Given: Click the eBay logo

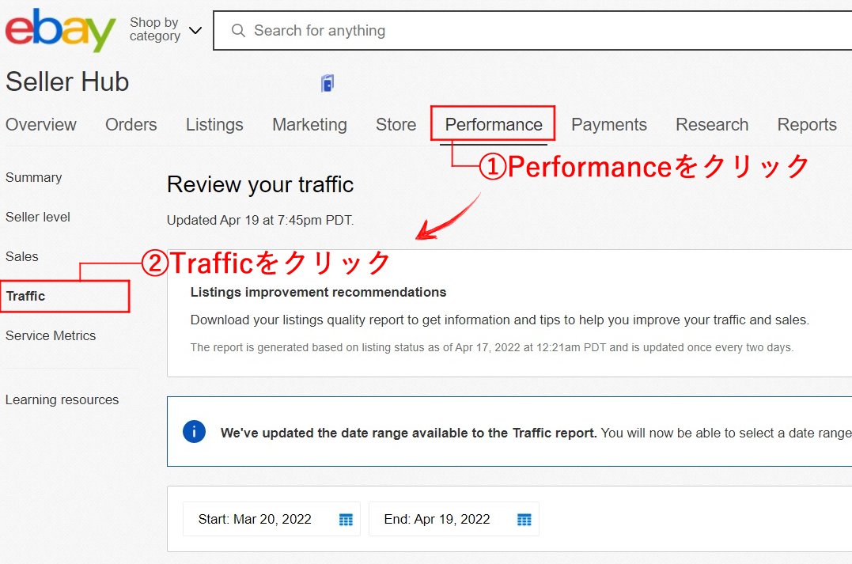Looking at the screenshot, I should (60, 30).
